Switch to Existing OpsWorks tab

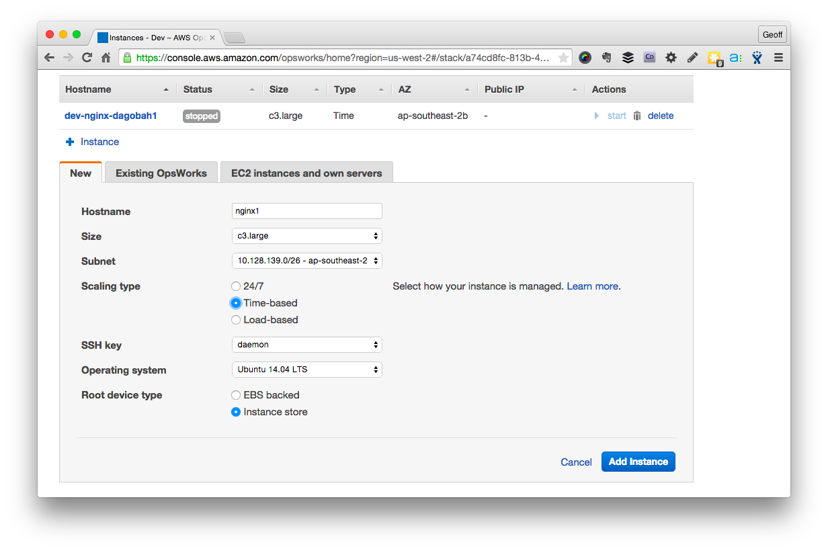(x=161, y=173)
